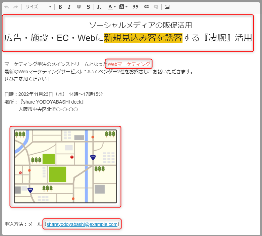Click the insert link icon

tap(147, 7)
